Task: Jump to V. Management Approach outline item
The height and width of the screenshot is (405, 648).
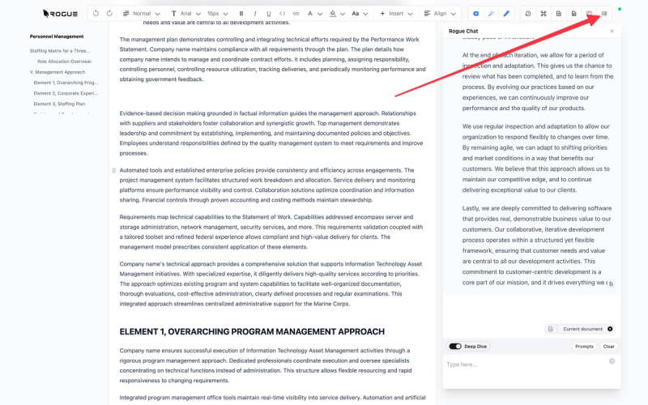Action: click(58, 72)
